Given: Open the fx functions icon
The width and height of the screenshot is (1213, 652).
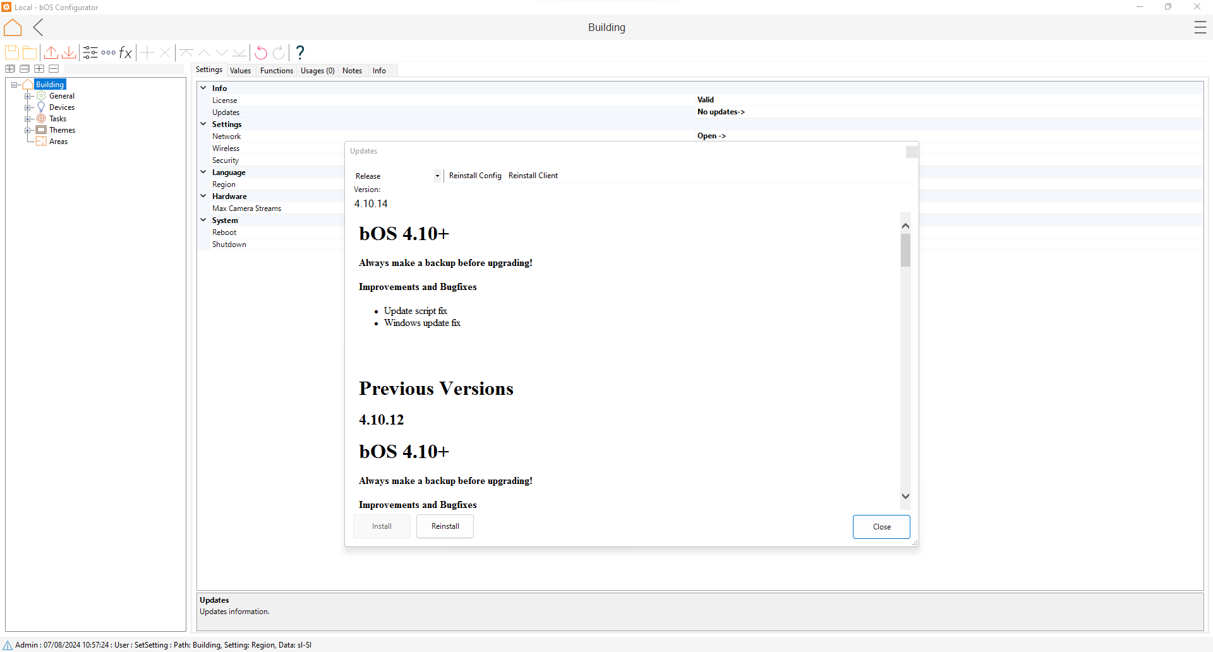Looking at the screenshot, I should [x=126, y=52].
